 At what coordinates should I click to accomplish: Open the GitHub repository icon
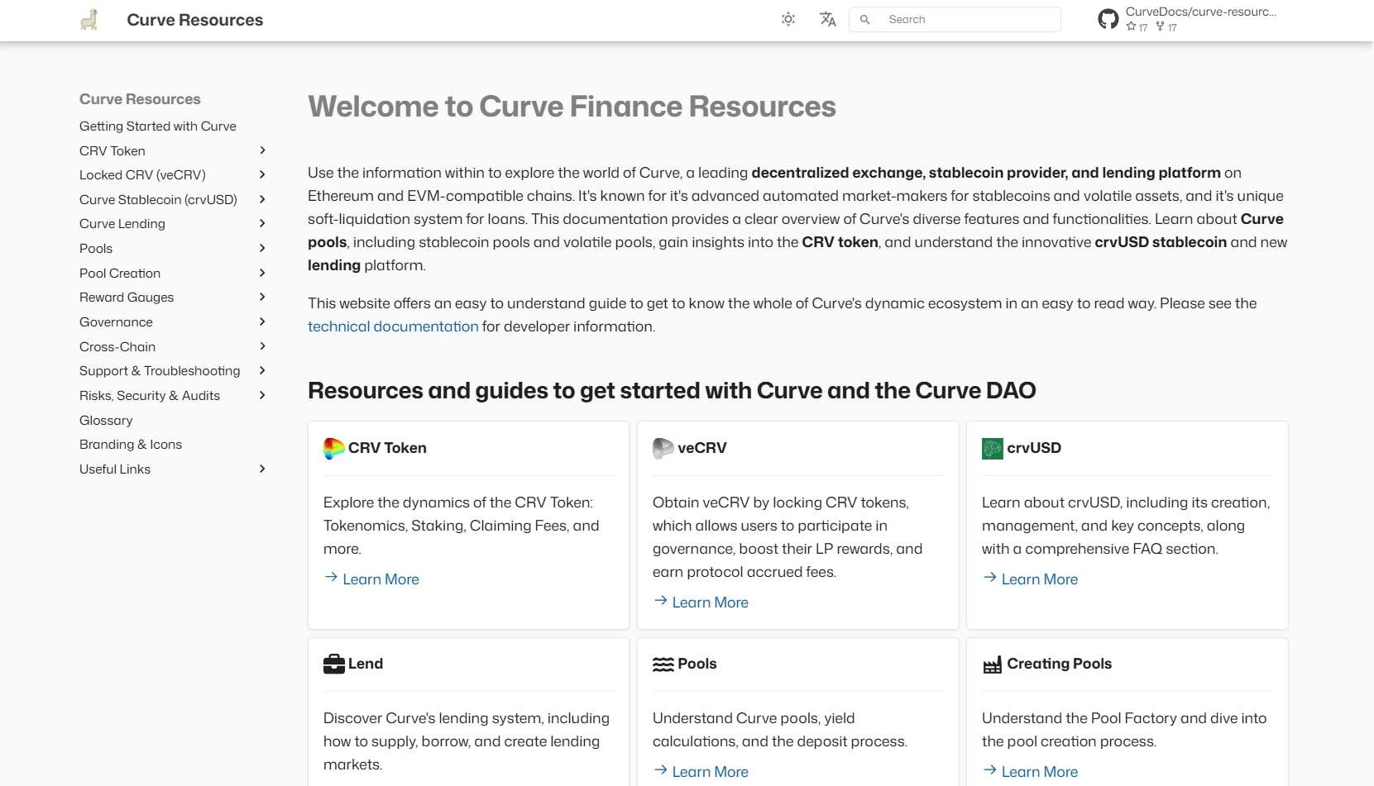1108,19
